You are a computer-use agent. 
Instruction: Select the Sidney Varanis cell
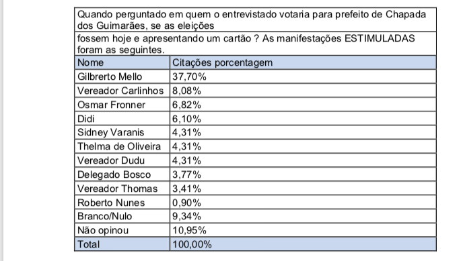coord(122,133)
